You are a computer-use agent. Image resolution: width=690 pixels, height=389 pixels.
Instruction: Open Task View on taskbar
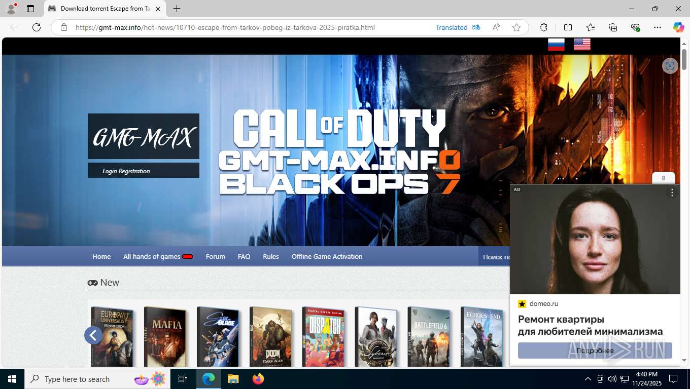(x=183, y=379)
